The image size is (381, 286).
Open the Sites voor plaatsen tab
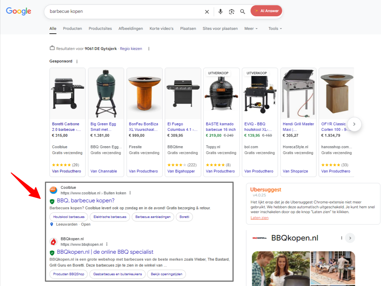click(x=220, y=28)
